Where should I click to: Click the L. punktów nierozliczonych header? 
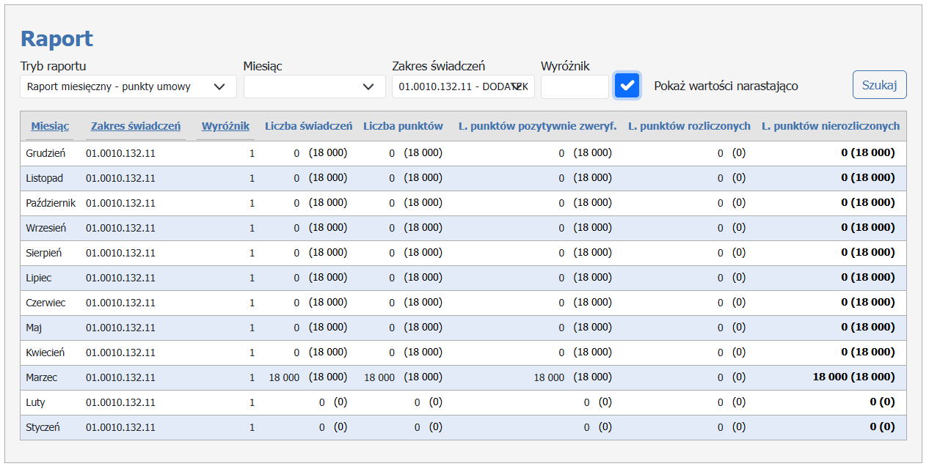tap(830, 126)
